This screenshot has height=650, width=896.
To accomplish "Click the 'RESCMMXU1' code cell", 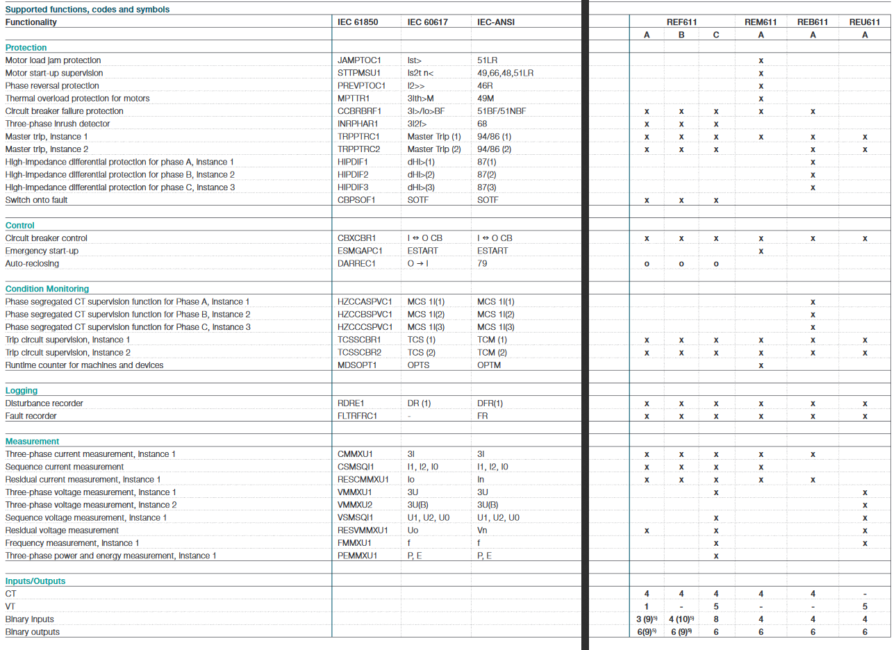I will (363, 480).
